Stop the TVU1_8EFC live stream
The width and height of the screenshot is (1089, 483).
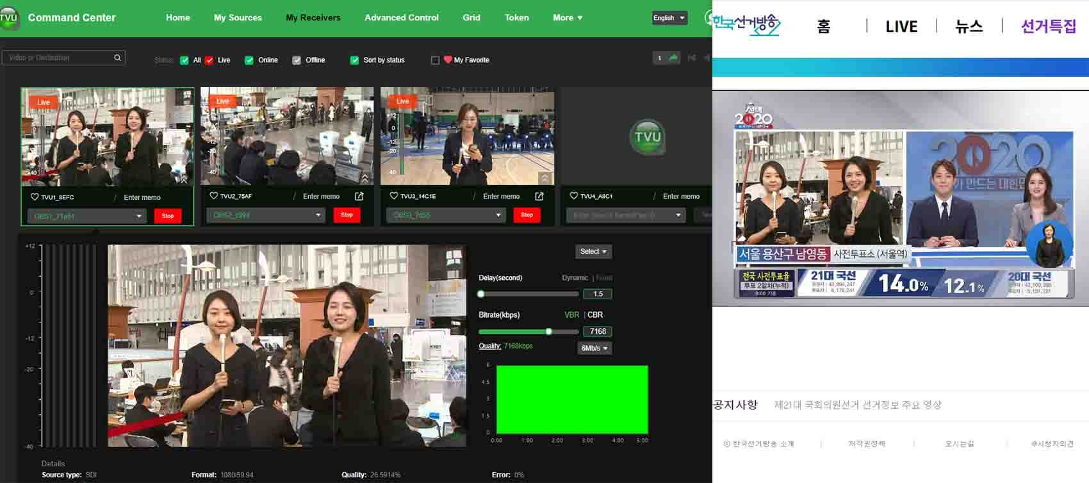[x=168, y=216]
